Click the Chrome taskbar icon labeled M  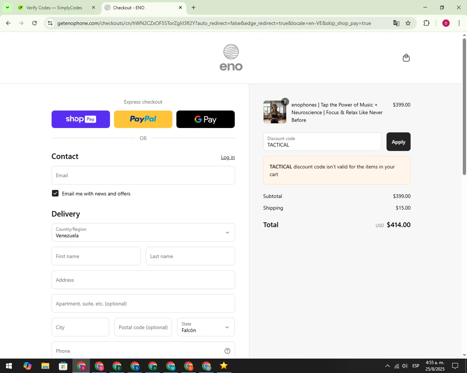[x=171, y=366]
